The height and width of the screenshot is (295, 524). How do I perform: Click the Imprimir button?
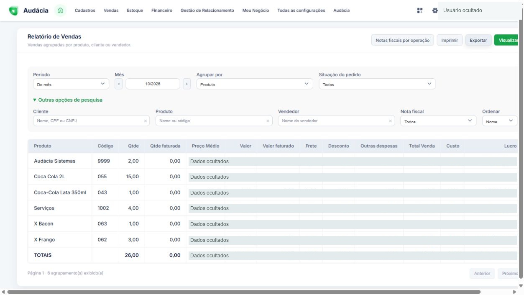click(x=450, y=40)
